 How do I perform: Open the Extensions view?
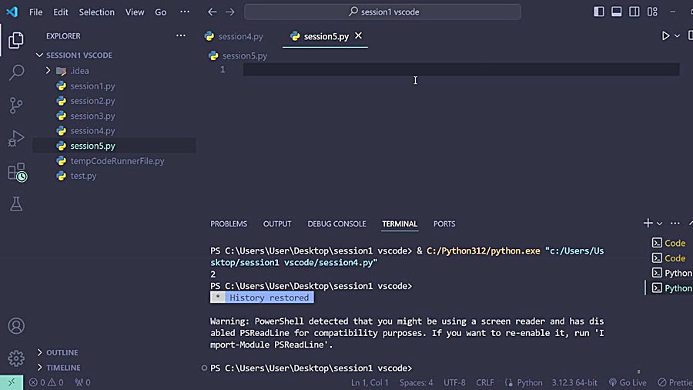17,172
